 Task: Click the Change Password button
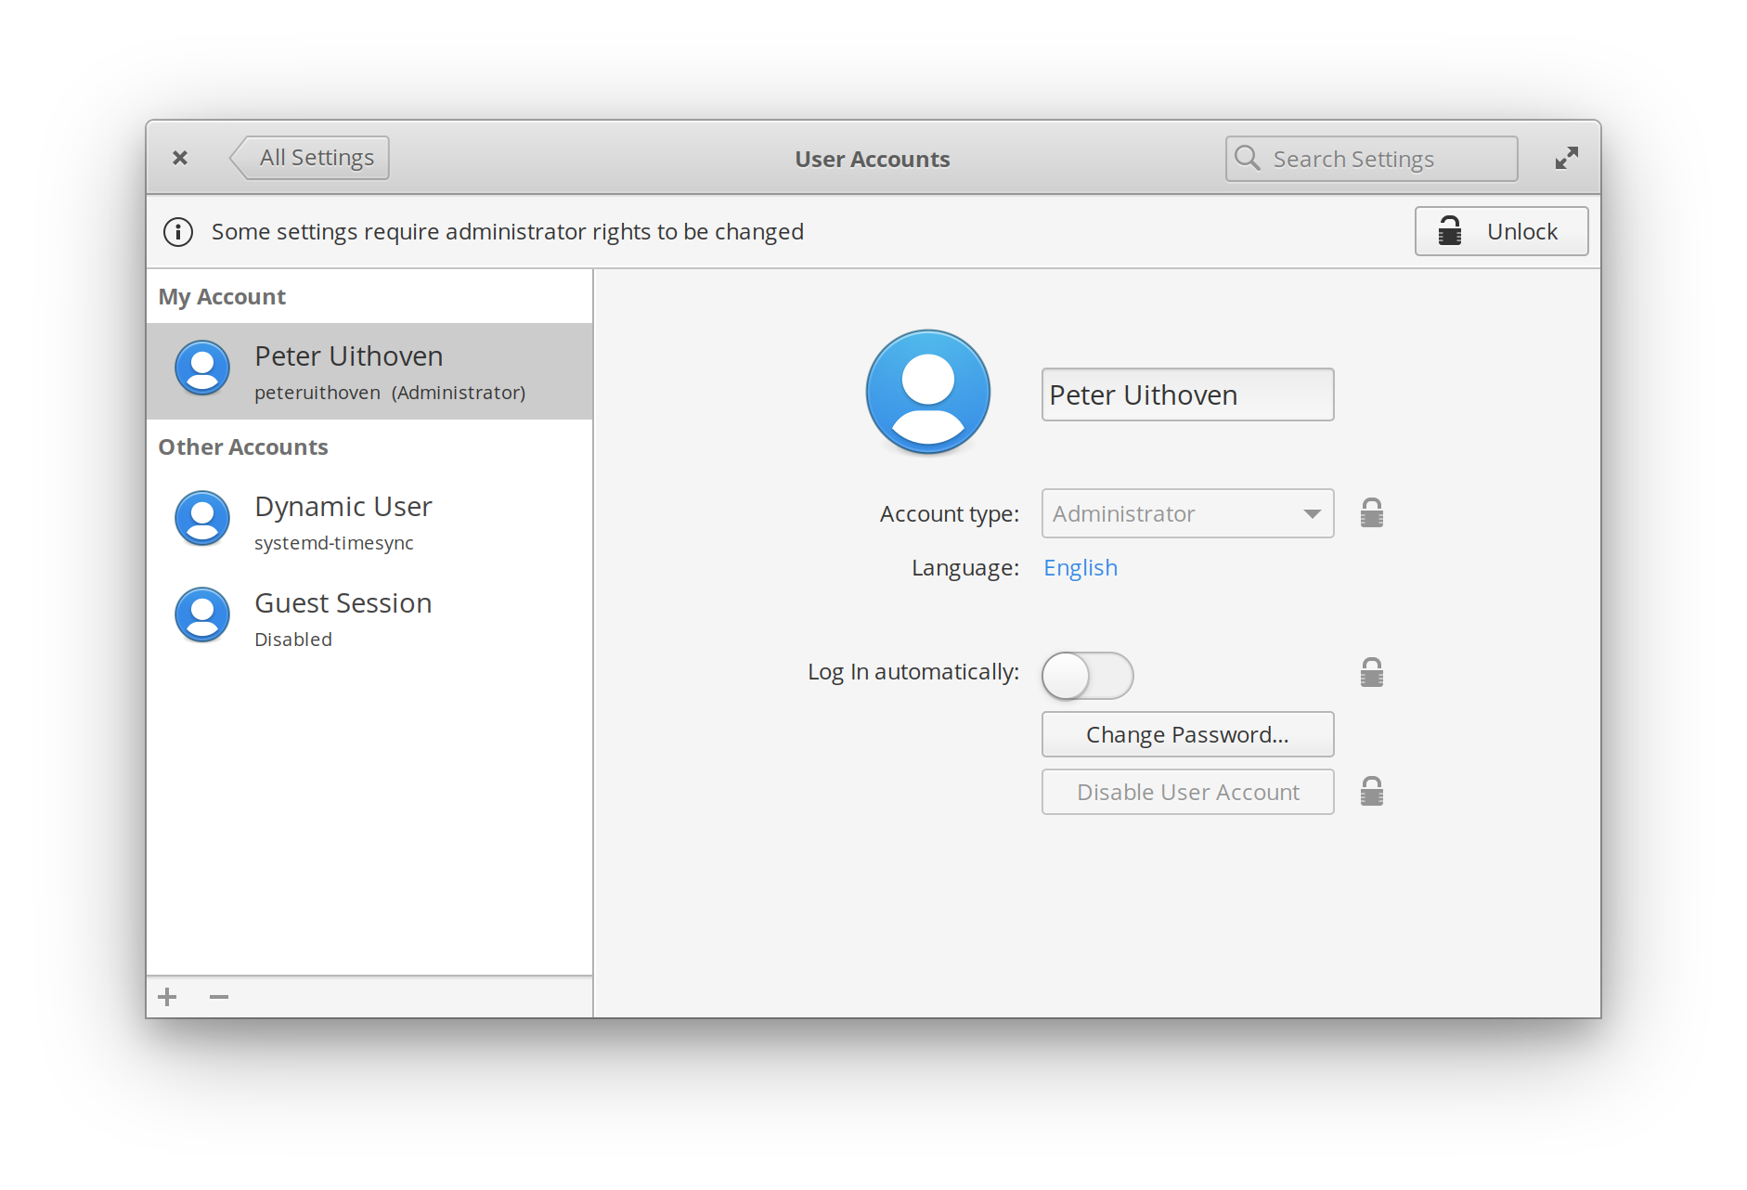click(x=1187, y=734)
